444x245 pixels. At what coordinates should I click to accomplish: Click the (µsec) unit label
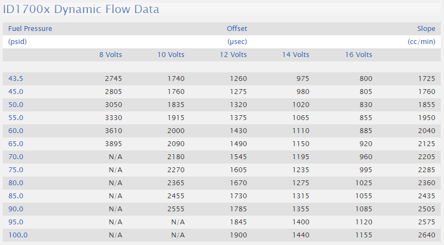click(x=237, y=42)
